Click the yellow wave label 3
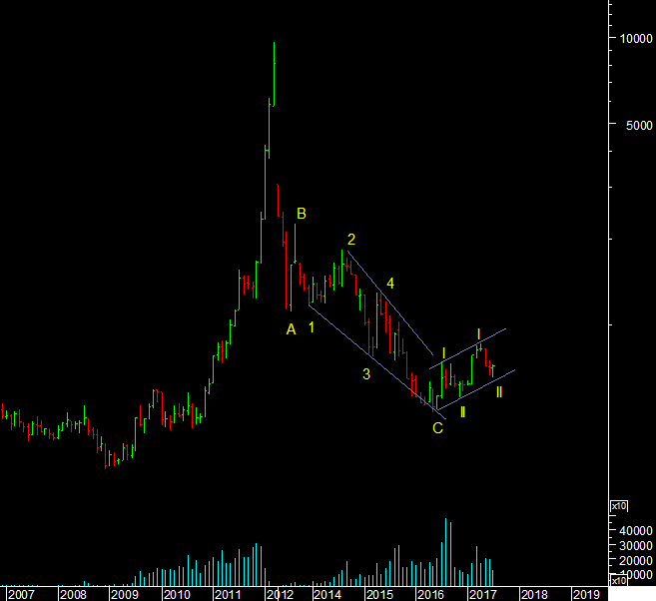 click(x=366, y=374)
